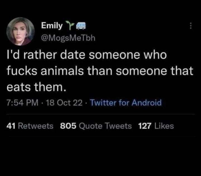The width and height of the screenshot is (201, 176).
Task: Open the @MogsMeTbh handle profile
Action: (x=68, y=38)
